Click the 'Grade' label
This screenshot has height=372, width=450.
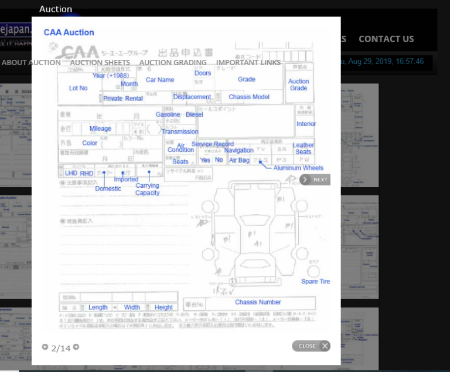click(247, 79)
